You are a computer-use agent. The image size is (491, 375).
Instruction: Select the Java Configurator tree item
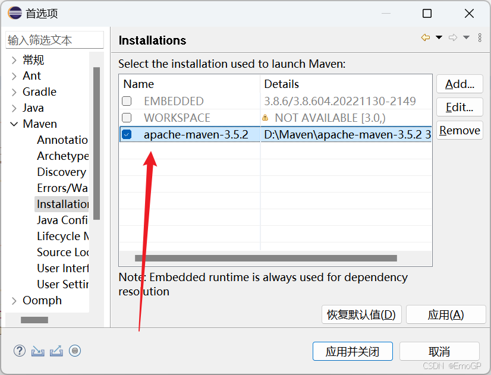tap(62, 220)
